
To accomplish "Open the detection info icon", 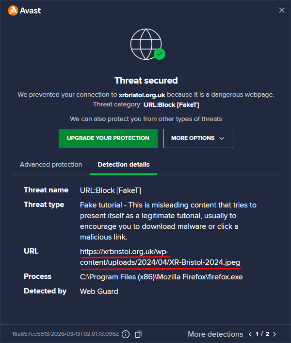I will coord(126,334).
